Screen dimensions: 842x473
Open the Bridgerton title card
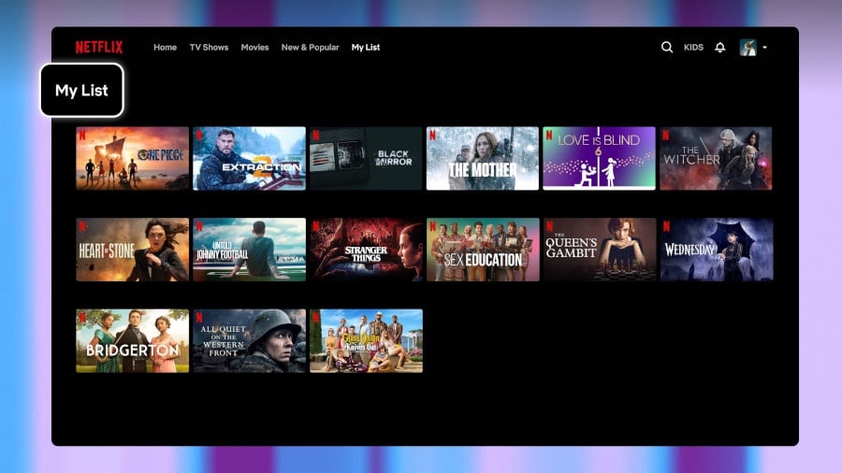132,340
